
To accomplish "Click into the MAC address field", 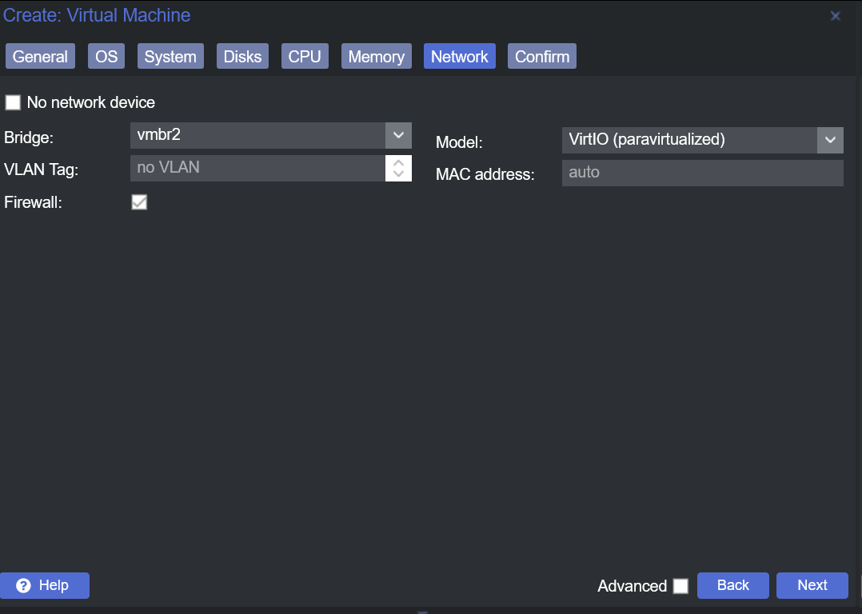I will click(x=702, y=173).
